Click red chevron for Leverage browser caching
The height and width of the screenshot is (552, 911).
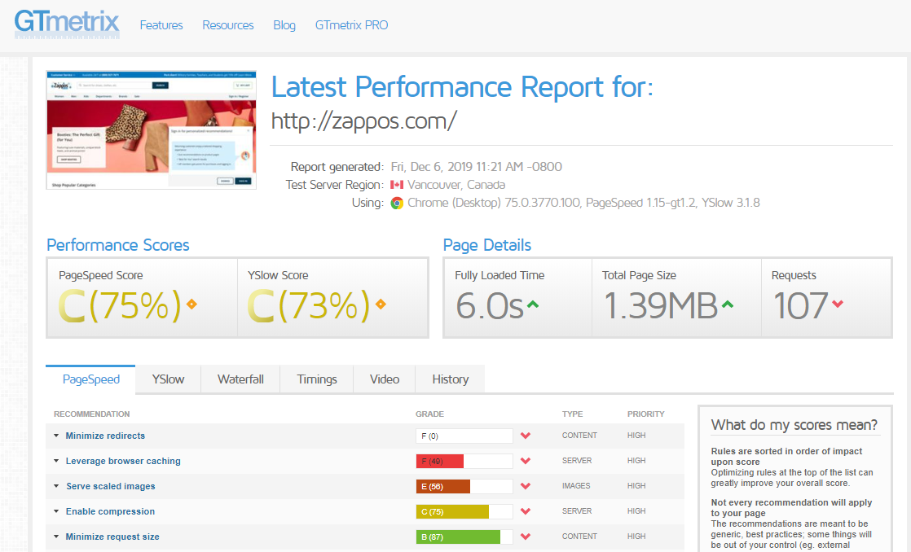526,461
